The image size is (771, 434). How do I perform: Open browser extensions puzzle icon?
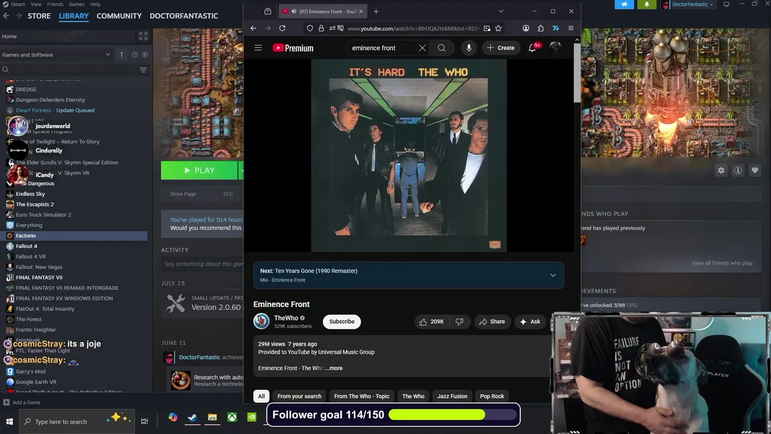tap(540, 28)
